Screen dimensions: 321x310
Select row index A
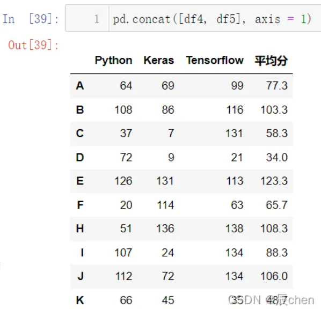(80, 86)
